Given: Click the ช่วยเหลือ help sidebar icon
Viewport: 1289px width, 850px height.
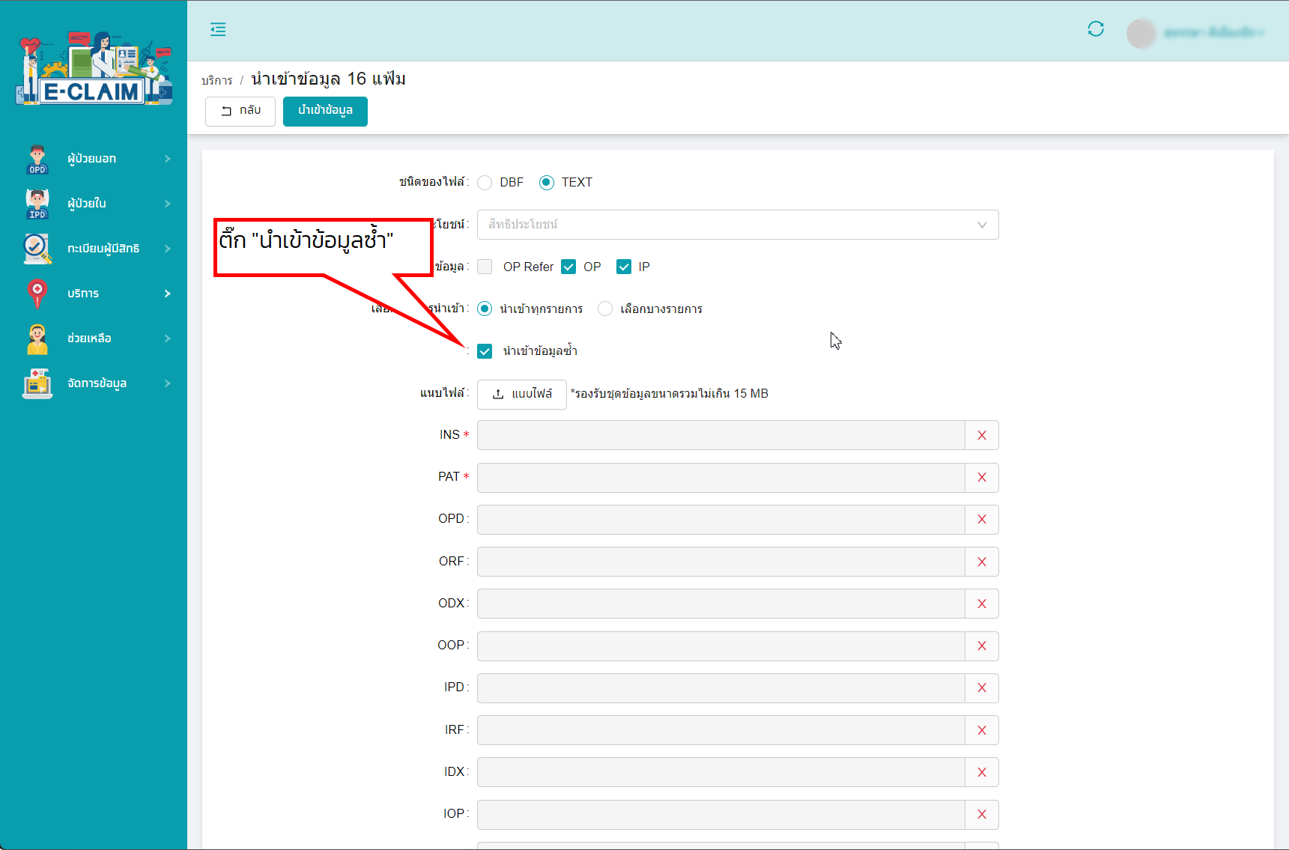Looking at the screenshot, I should click(x=36, y=339).
